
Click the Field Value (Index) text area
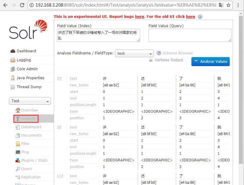point(98,35)
